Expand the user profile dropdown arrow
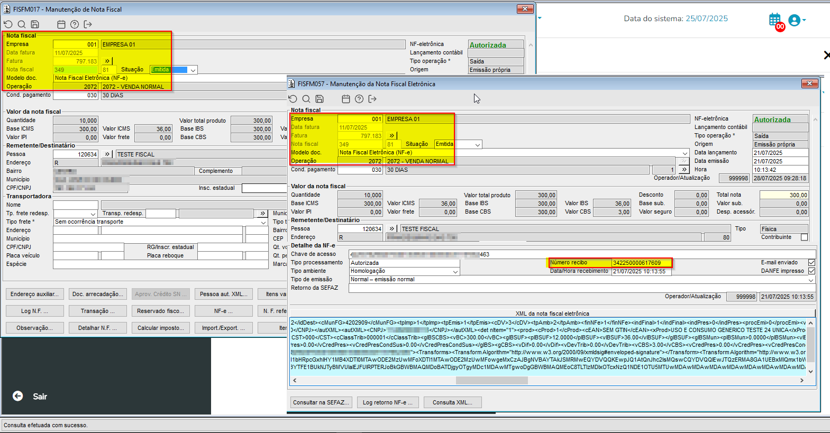The image size is (830, 433). [x=804, y=20]
